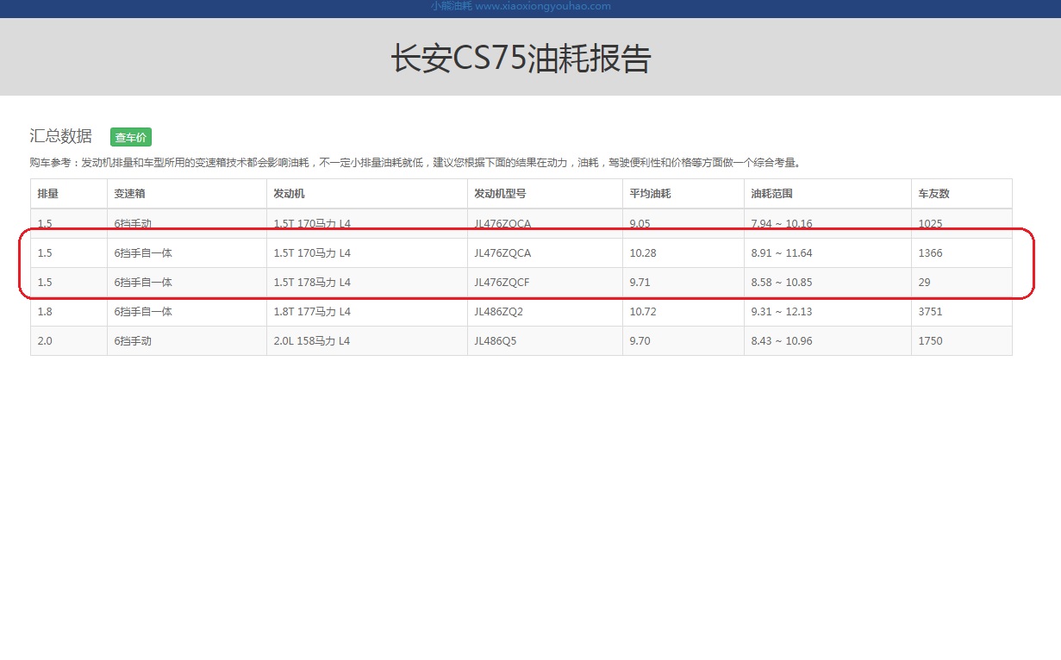The image size is (1061, 660).
Task: Select the 长安CS75油耗报告 page title
Action: [521, 59]
